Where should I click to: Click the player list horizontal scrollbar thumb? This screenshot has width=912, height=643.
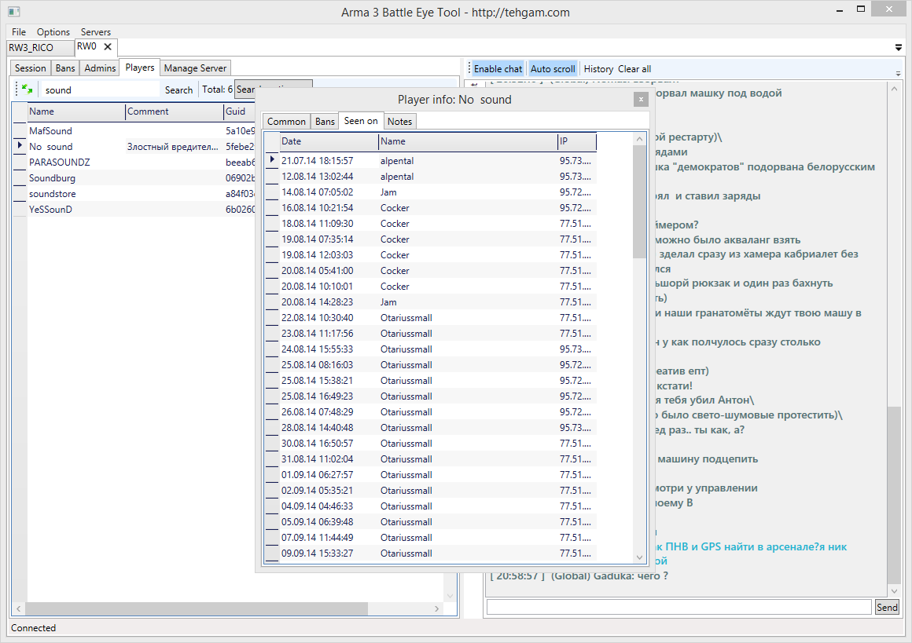pos(197,608)
